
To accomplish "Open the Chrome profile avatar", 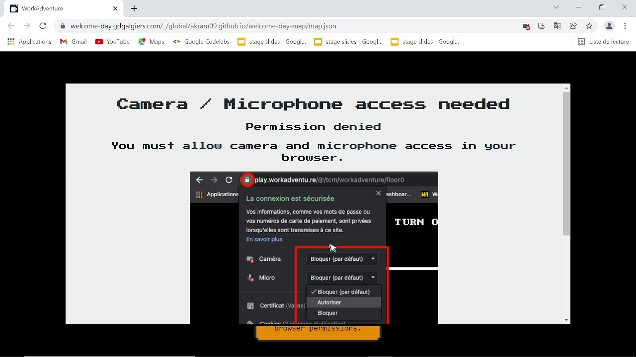I will pyautogui.click(x=609, y=26).
